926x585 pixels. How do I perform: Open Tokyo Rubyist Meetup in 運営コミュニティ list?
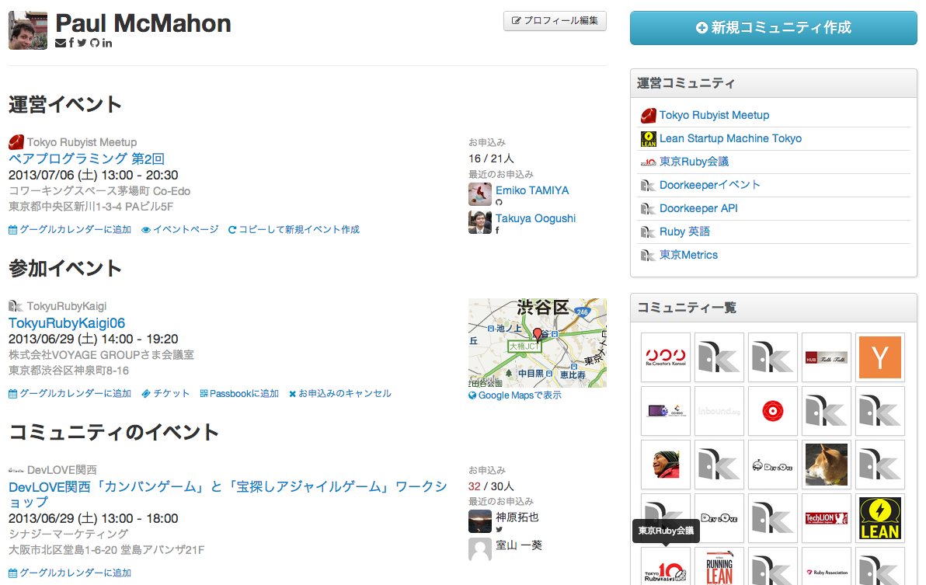tap(714, 115)
